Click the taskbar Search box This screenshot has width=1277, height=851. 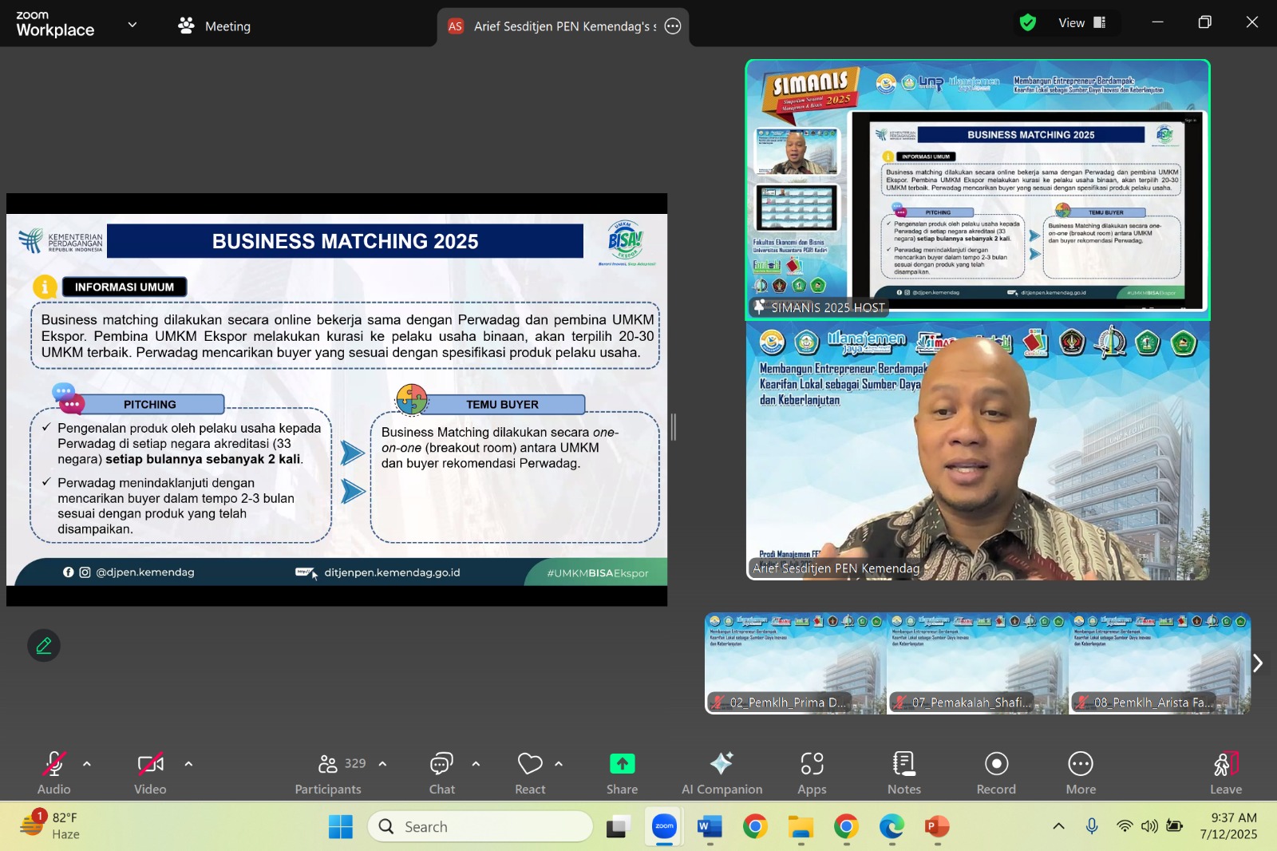coord(480,827)
